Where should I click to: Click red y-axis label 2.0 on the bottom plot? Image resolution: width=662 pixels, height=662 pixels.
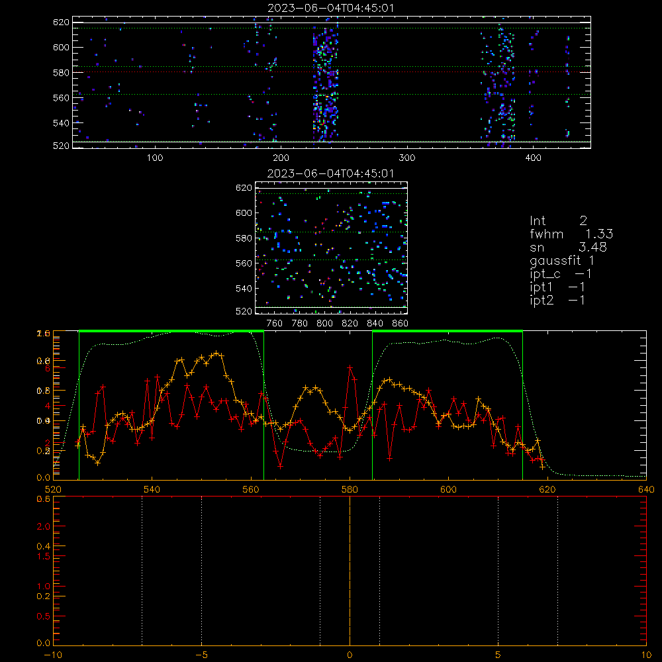(x=44, y=526)
